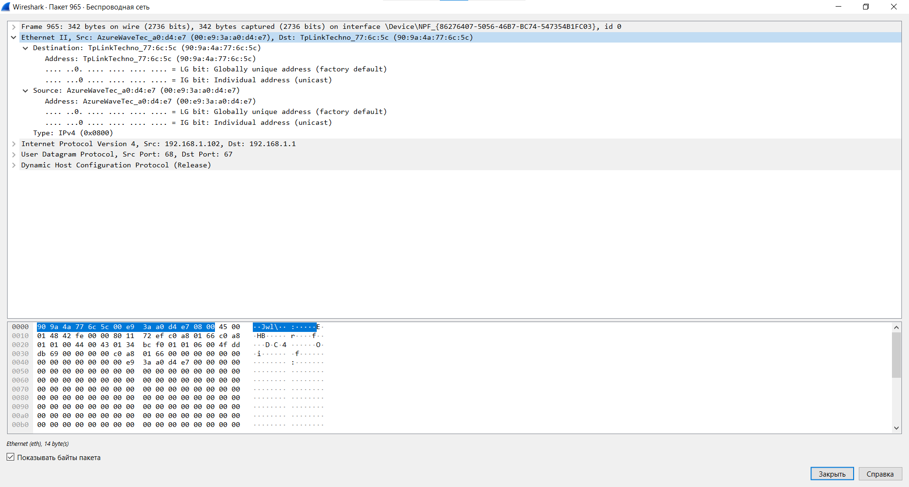
Task: Select the LG bit row under Destination
Action: [x=216, y=70]
